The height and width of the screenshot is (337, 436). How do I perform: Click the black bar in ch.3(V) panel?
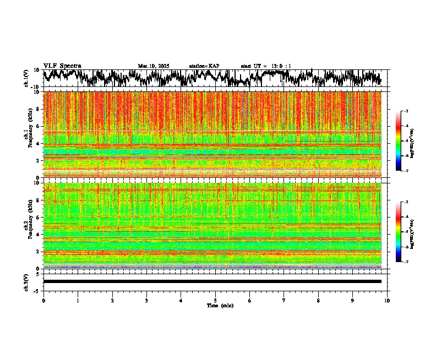(212, 281)
